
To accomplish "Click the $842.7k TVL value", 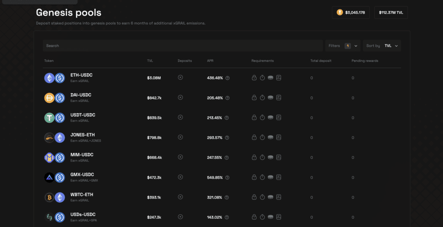I will click(x=154, y=98).
